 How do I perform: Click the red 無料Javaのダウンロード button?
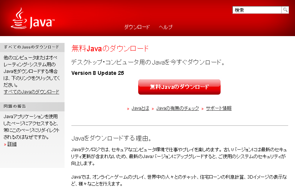tap(179, 87)
